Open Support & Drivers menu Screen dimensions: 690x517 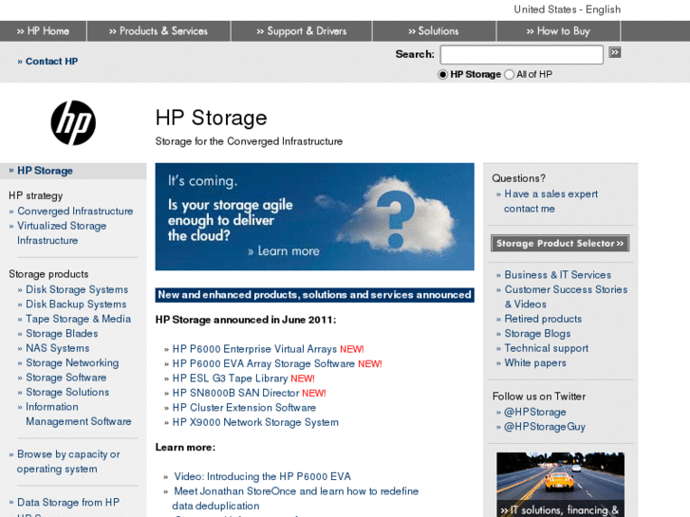point(302,31)
